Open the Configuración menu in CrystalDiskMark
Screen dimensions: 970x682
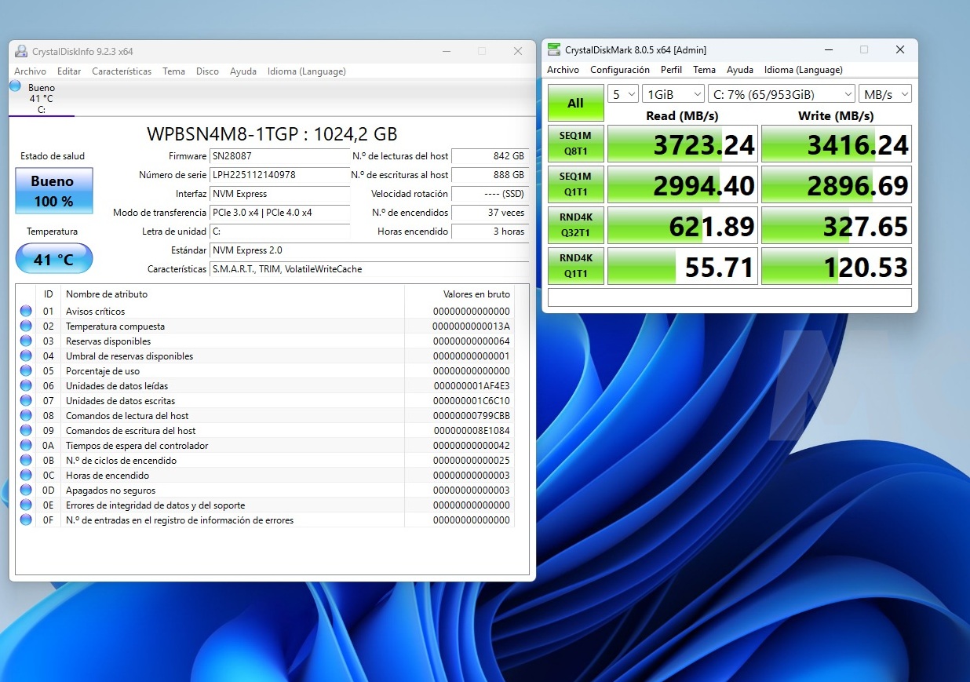[620, 70]
